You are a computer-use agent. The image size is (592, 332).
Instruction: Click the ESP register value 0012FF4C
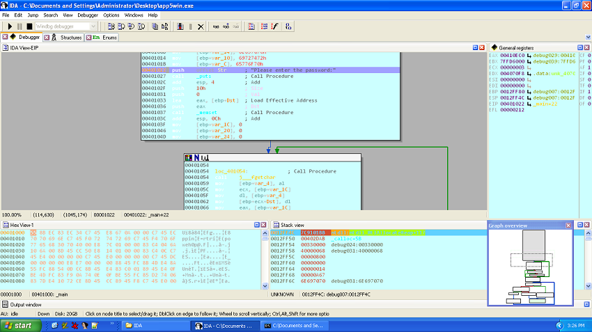click(513, 97)
